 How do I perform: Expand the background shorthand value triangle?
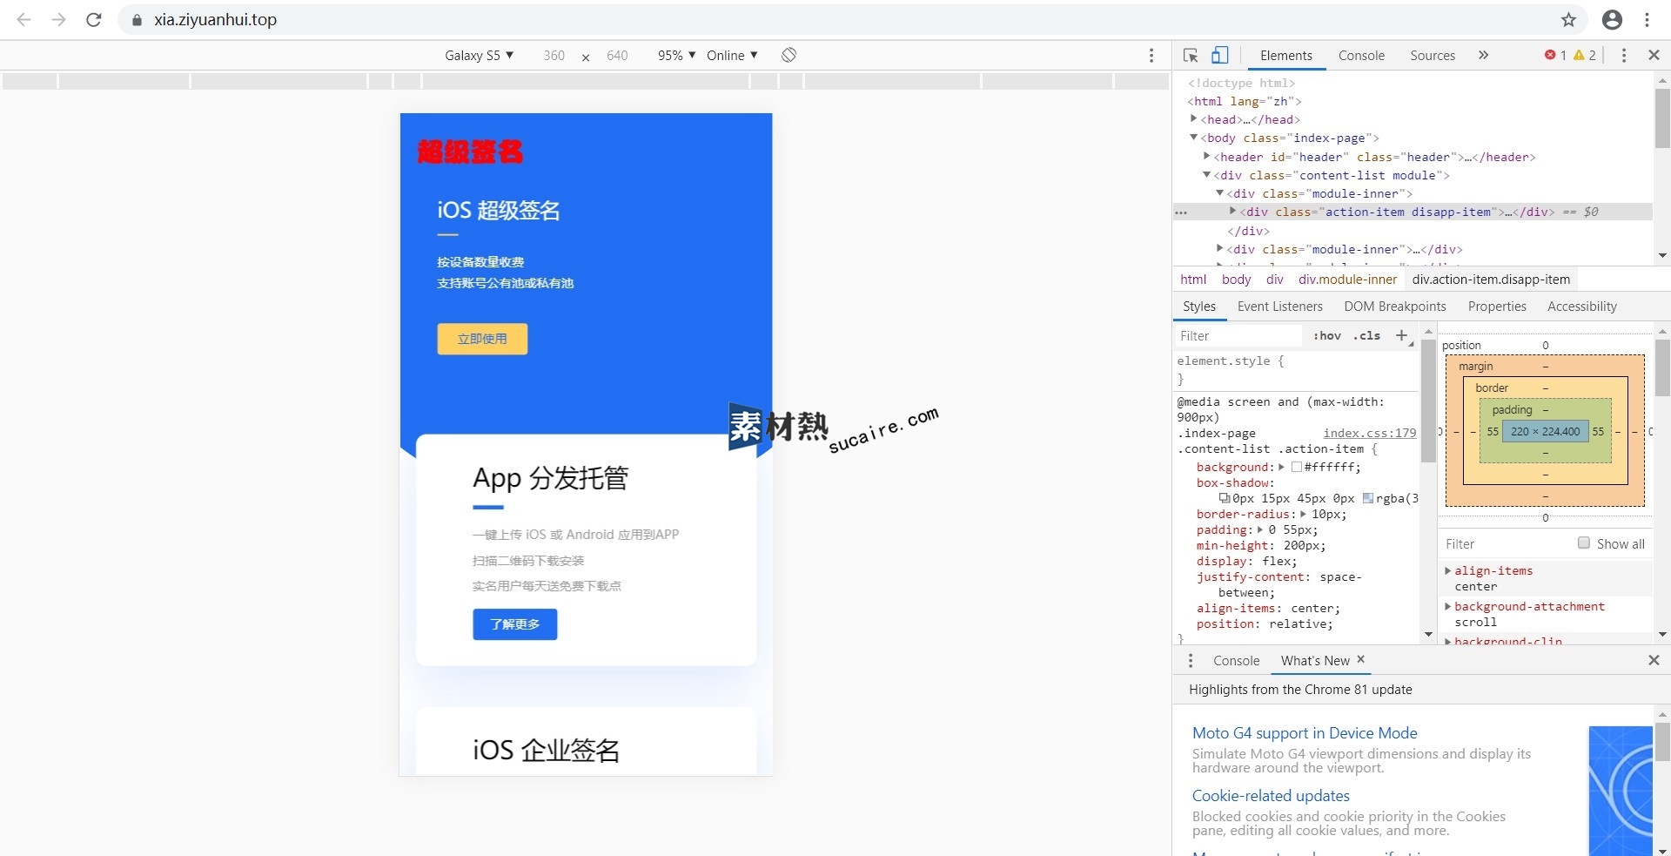tap(1281, 467)
